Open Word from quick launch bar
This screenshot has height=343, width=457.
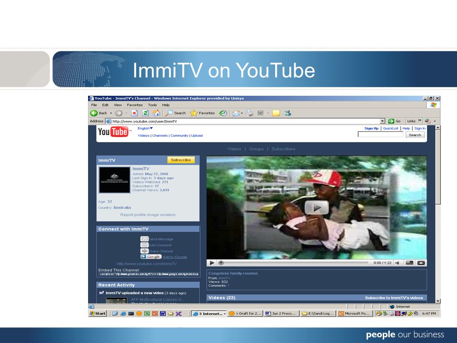pos(163,313)
